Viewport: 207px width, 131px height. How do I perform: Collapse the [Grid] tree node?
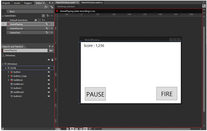point(6,68)
